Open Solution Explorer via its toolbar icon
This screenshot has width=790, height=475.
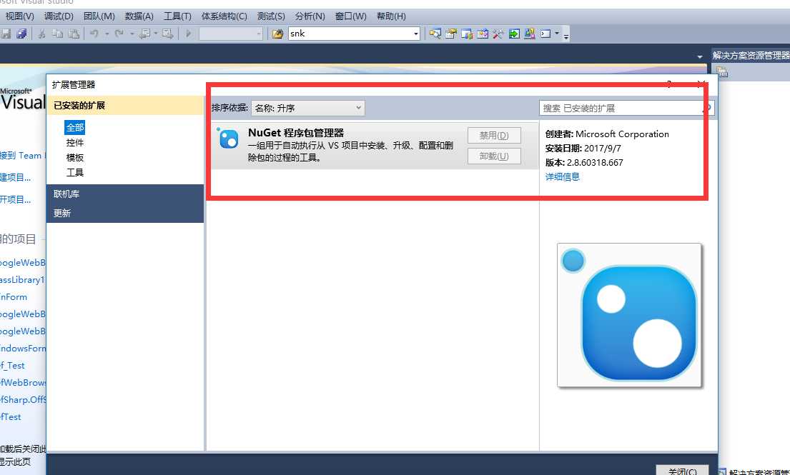point(435,34)
